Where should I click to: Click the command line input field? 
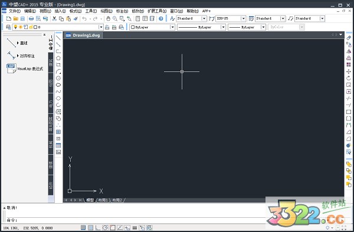(136, 220)
